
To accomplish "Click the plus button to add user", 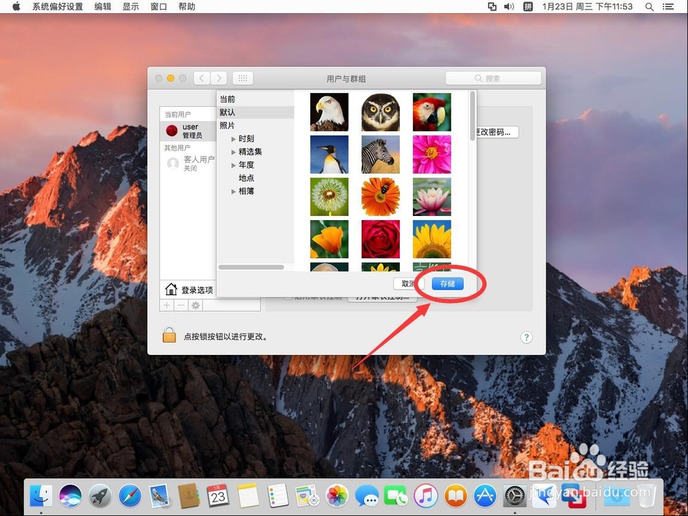I will 166,305.
